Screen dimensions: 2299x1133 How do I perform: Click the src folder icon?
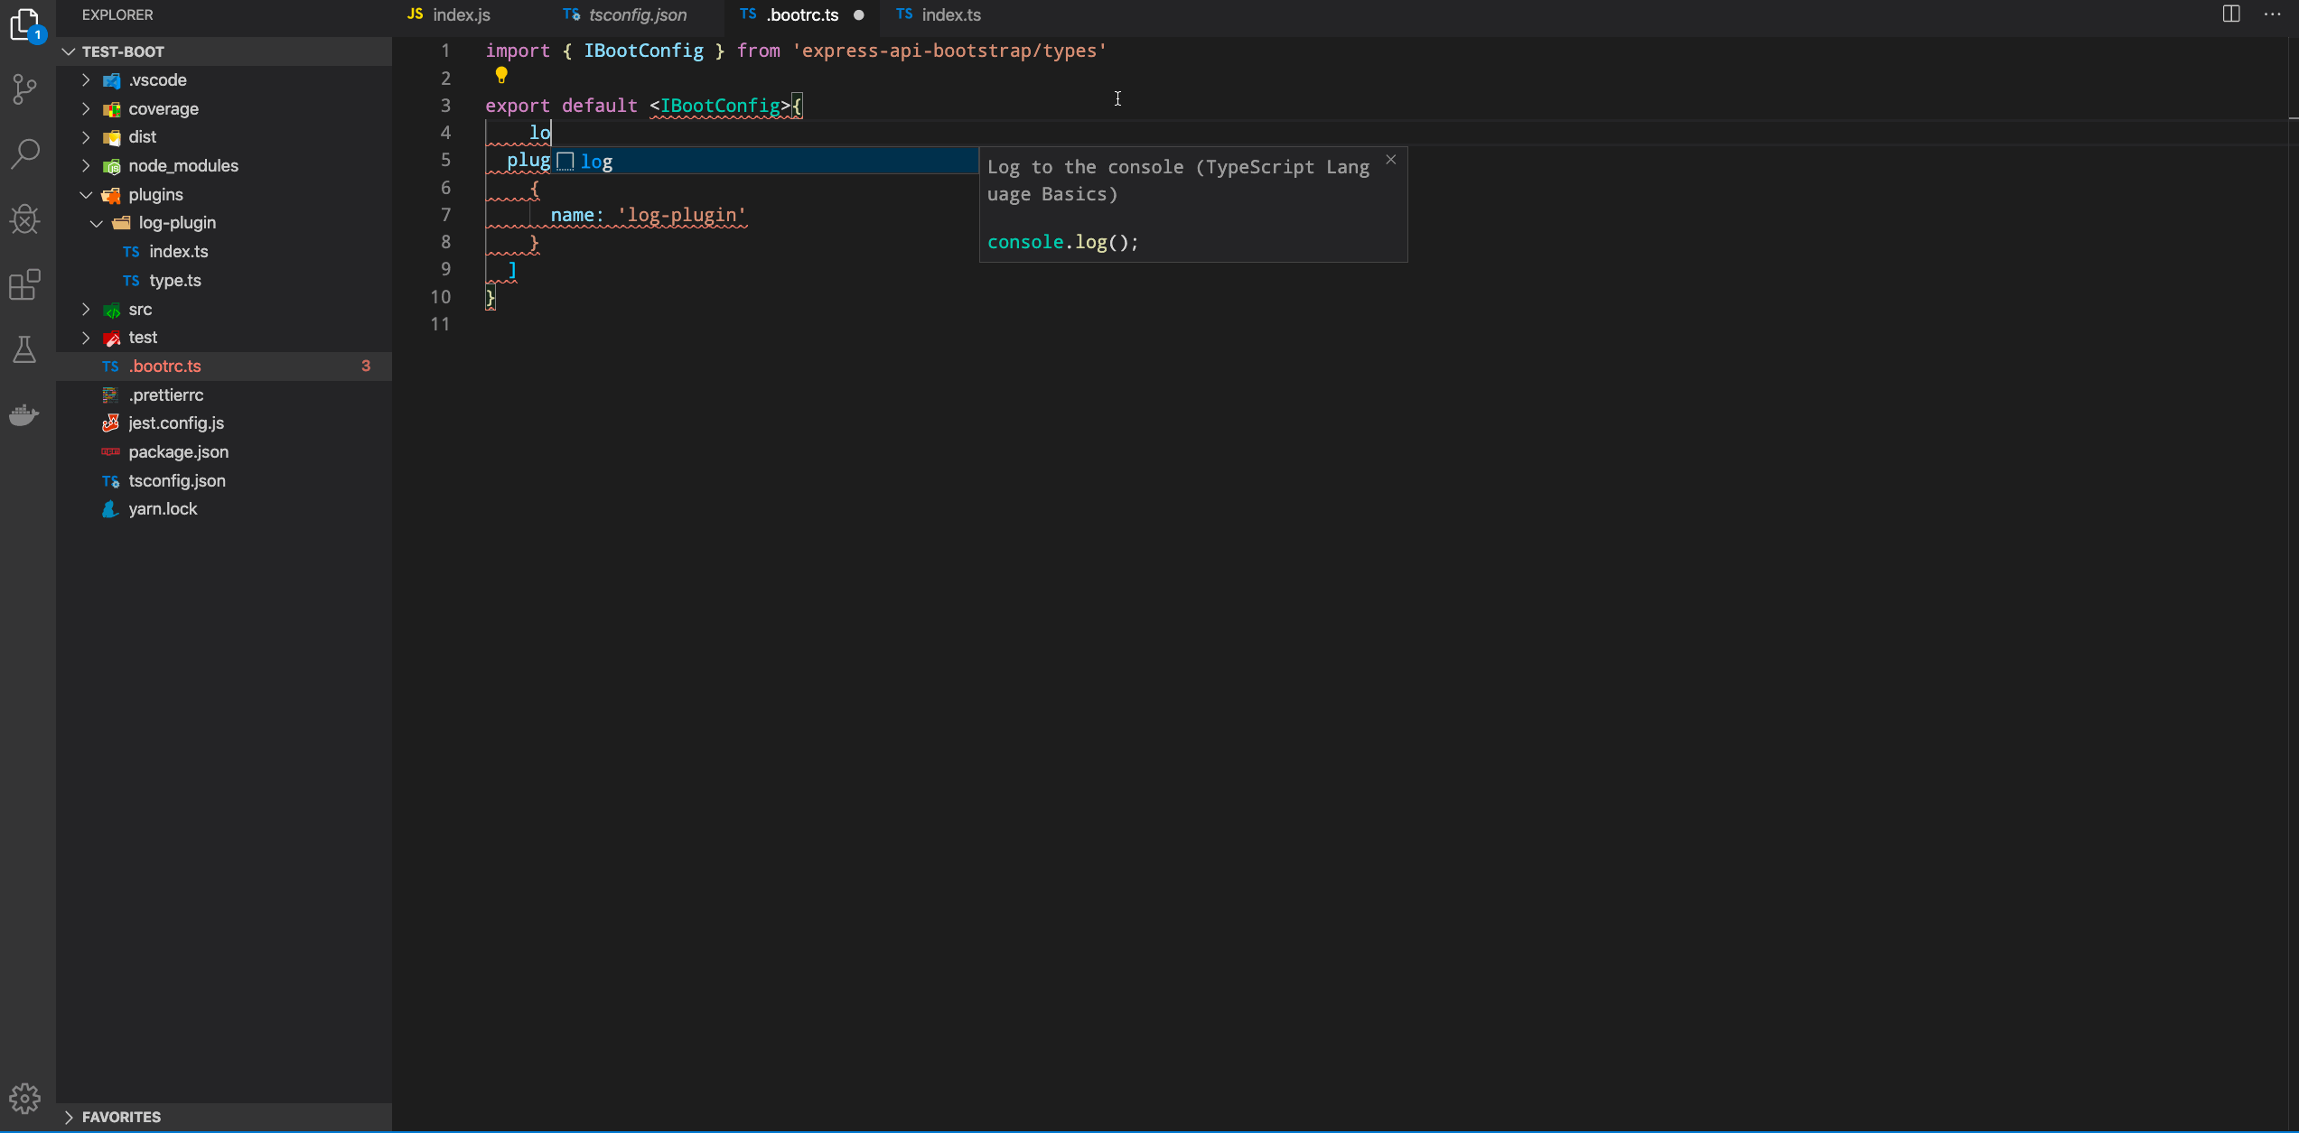[111, 310]
